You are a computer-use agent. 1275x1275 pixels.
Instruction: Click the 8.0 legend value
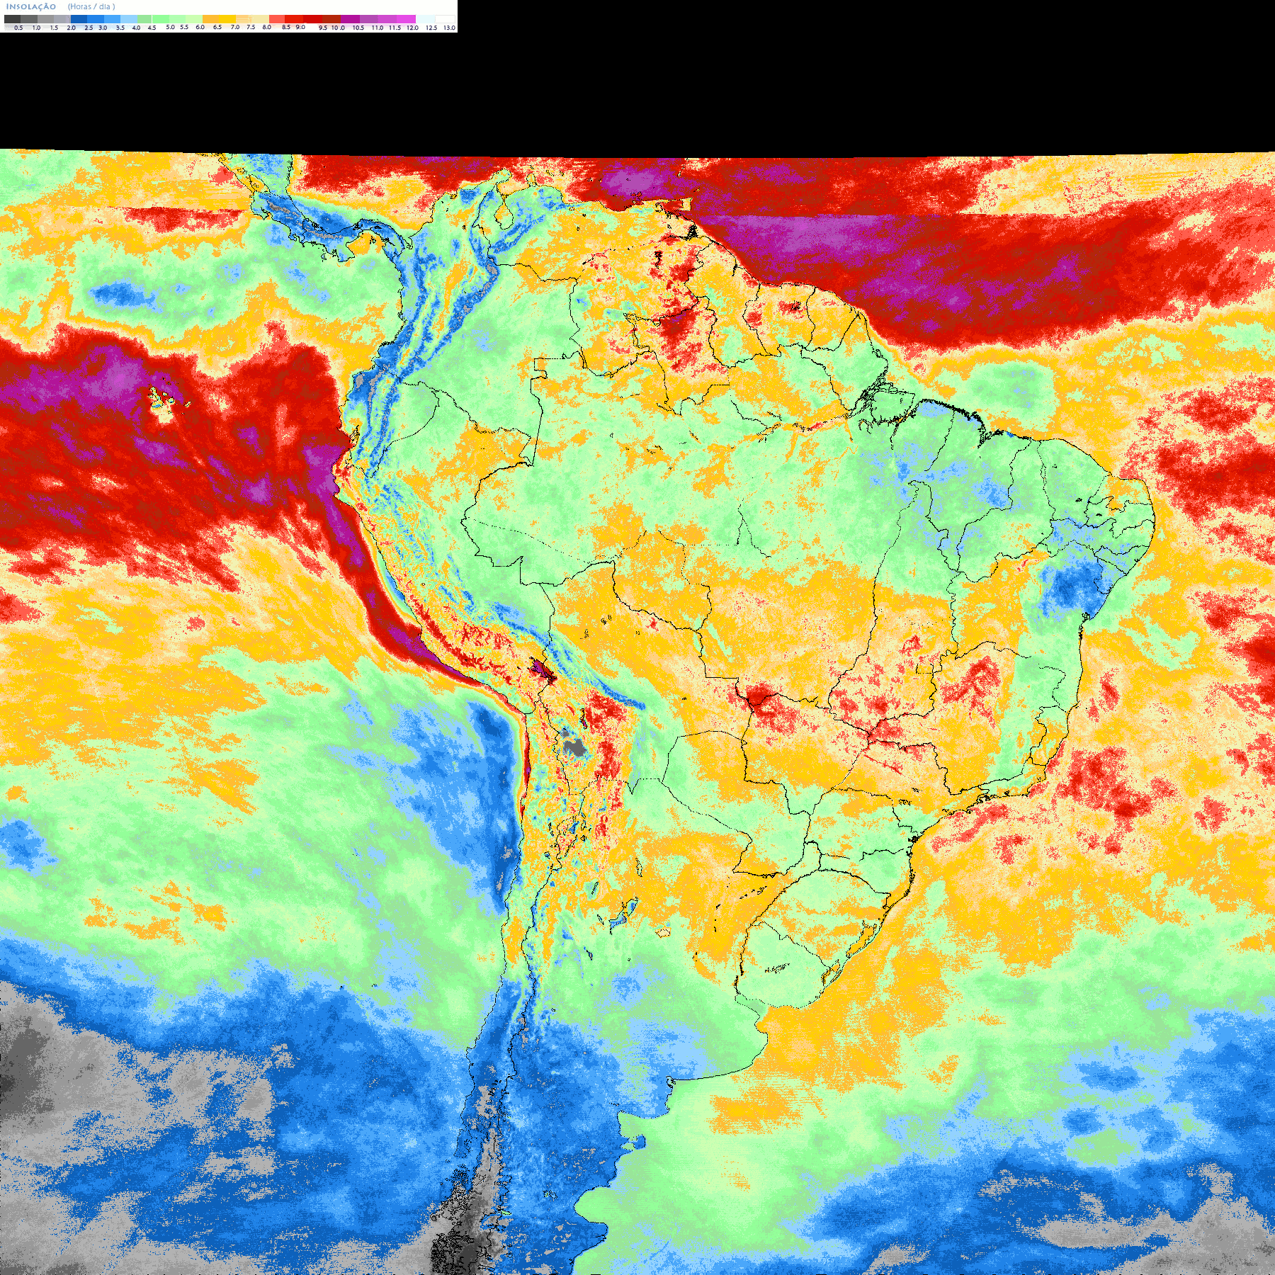pyautogui.click(x=267, y=27)
